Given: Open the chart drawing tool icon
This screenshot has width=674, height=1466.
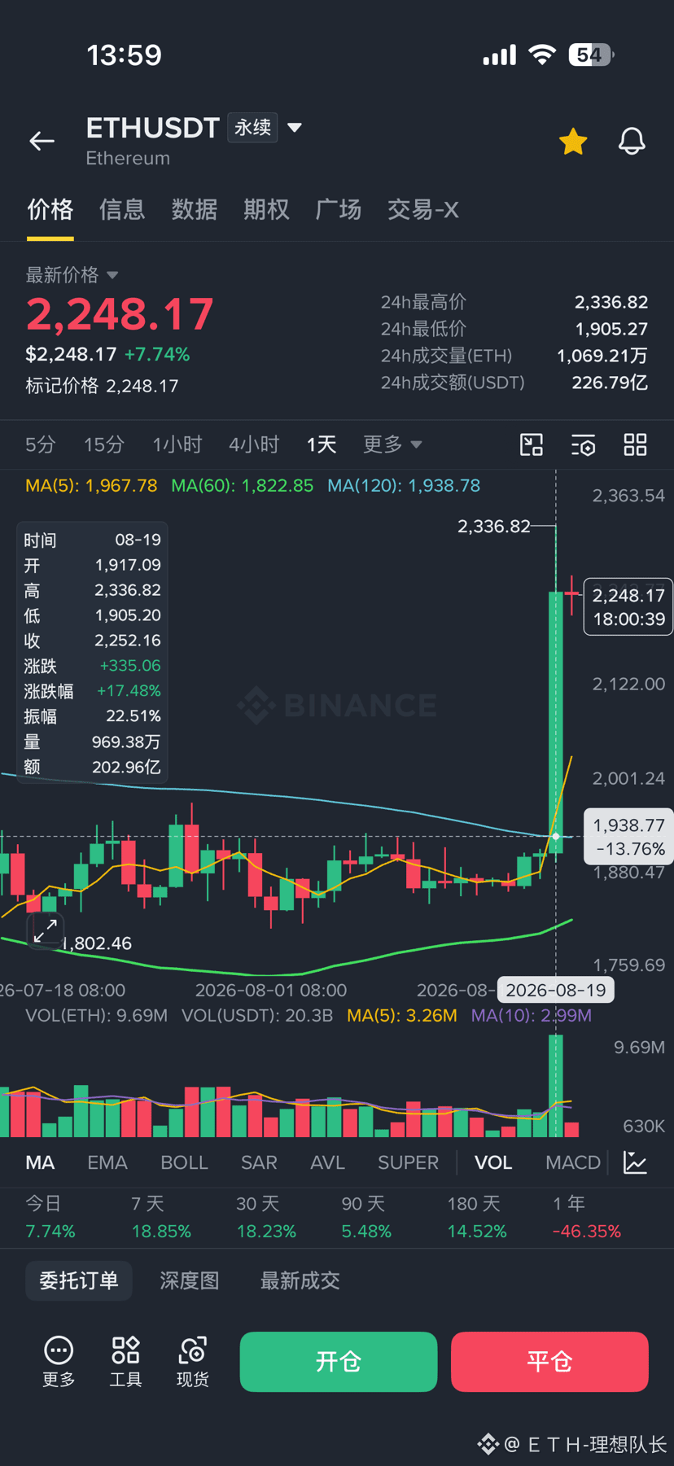Looking at the screenshot, I should coord(532,444).
